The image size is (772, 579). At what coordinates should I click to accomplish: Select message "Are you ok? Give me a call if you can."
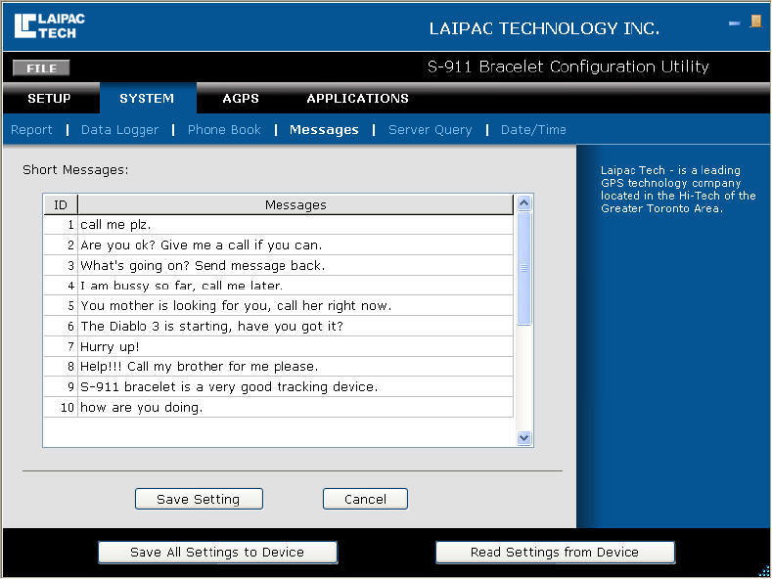point(295,245)
